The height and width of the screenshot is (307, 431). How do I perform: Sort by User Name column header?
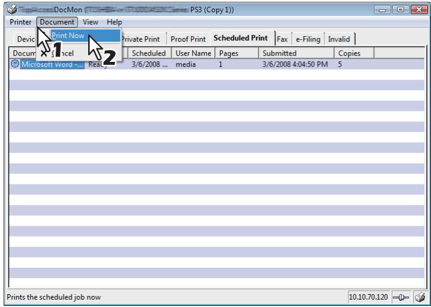[193, 53]
